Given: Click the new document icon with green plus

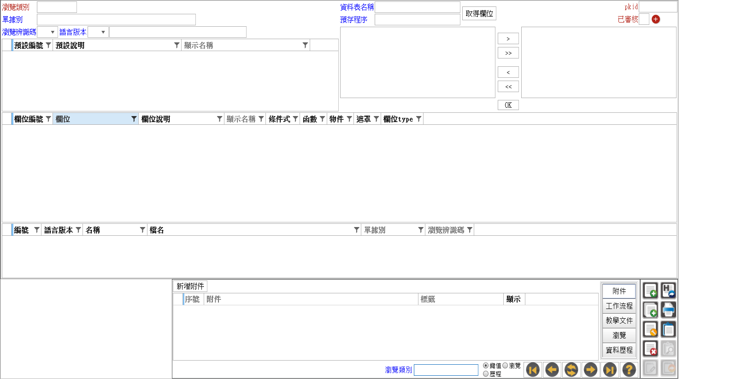Looking at the screenshot, I should tap(650, 291).
